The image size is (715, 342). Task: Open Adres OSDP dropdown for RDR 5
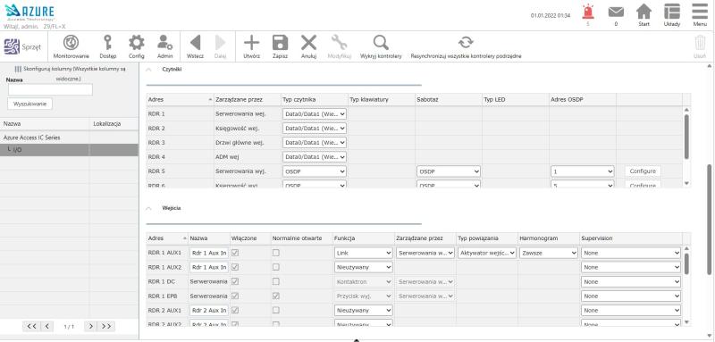[x=583, y=171]
